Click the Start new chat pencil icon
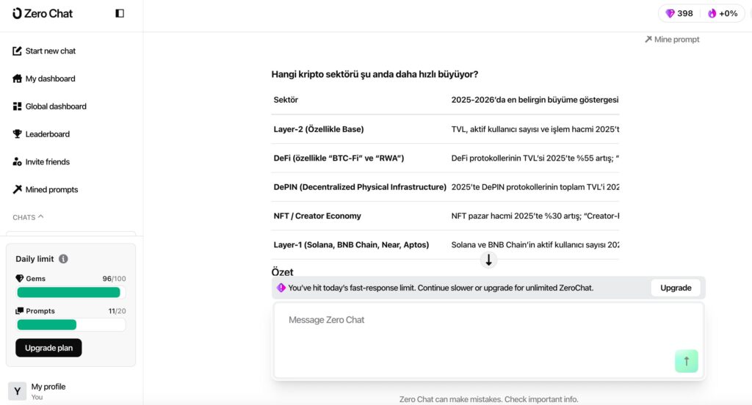 [18, 51]
